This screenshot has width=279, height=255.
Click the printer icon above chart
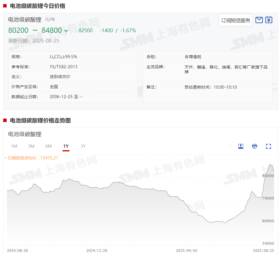click(255, 146)
